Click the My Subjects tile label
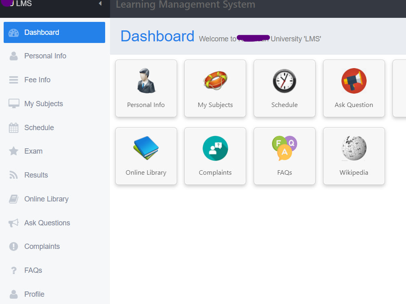 215,105
